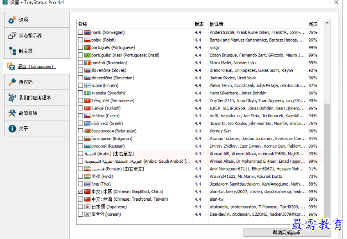Click the 帮助完成翻译 button

click(x=287, y=233)
